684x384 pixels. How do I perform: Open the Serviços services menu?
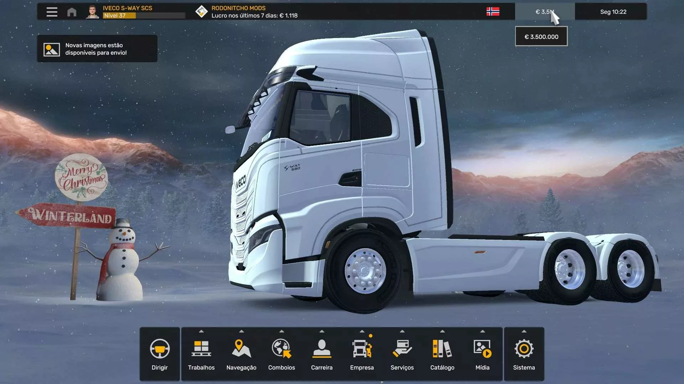coord(402,354)
